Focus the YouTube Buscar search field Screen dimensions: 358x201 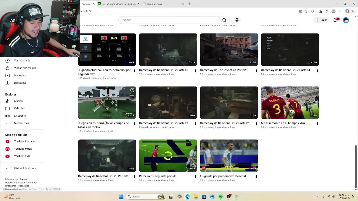click(169, 20)
